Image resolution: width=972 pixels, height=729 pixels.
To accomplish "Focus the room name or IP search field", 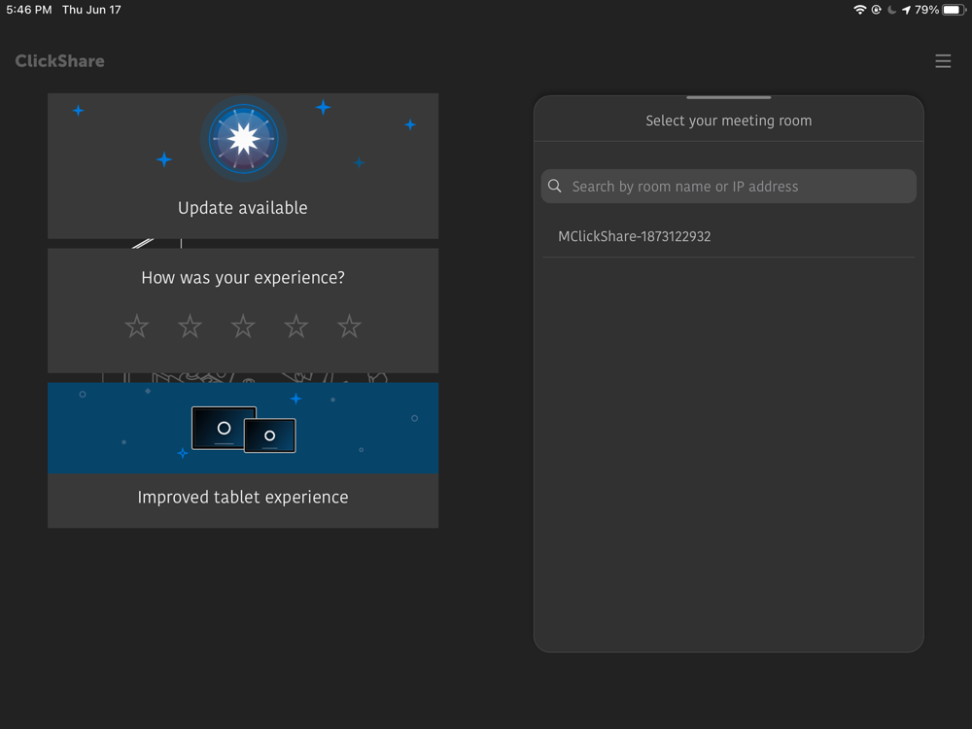I will click(728, 186).
